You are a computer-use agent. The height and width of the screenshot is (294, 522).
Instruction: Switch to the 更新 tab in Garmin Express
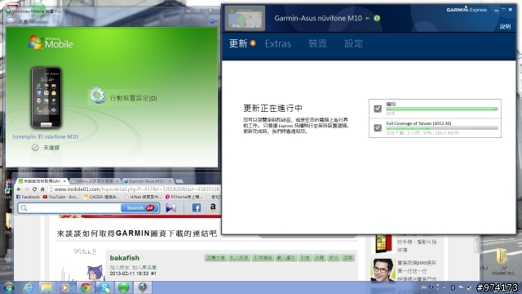pos(238,43)
